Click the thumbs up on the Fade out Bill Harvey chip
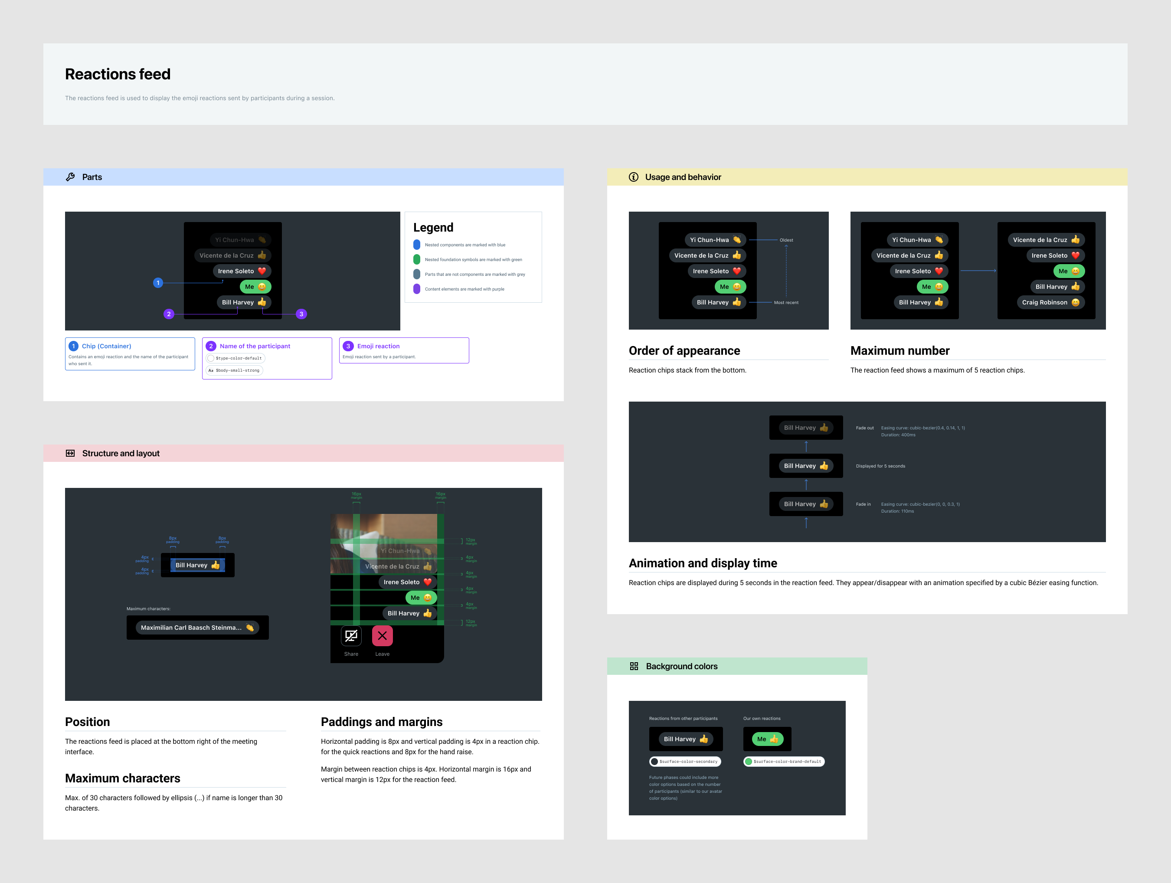The image size is (1171, 883). pos(824,428)
